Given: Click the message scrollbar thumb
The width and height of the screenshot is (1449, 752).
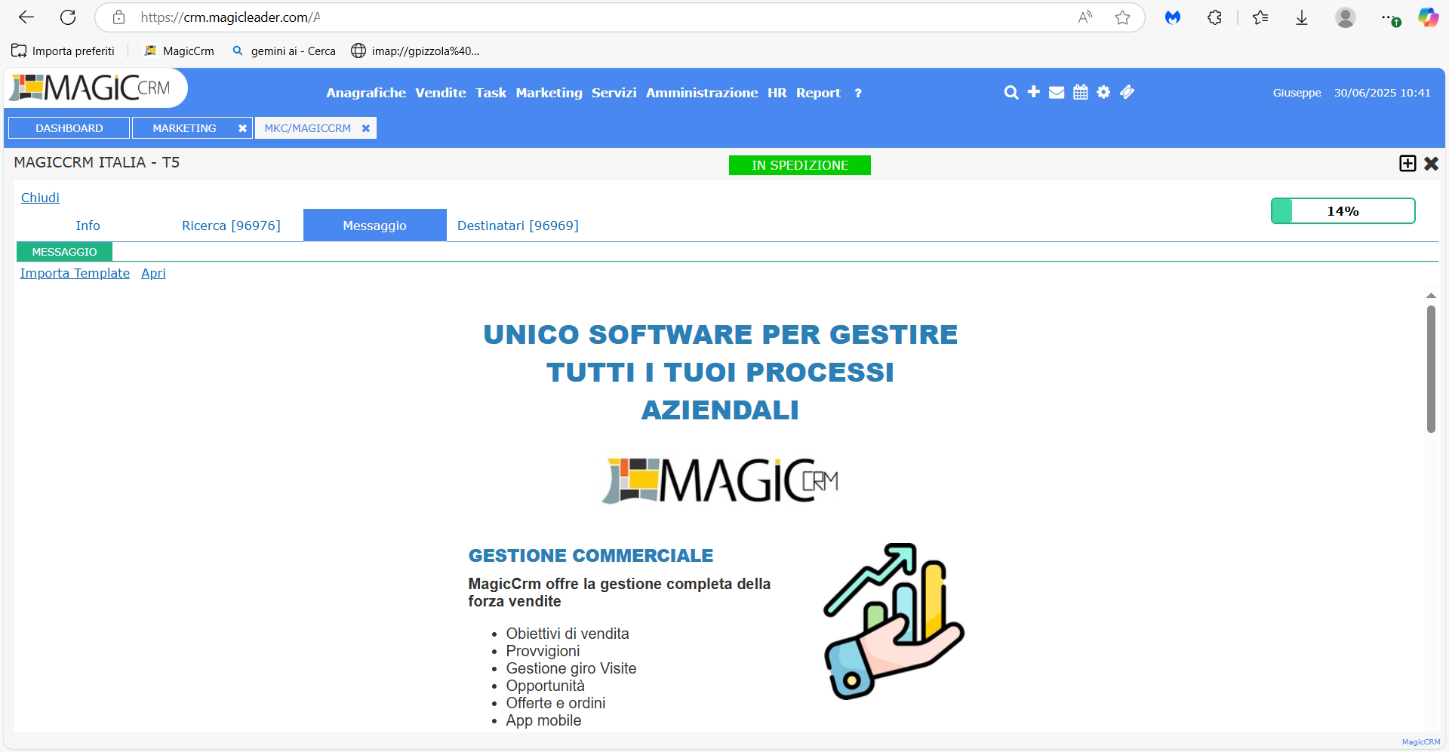Looking at the screenshot, I should coord(1431,369).
